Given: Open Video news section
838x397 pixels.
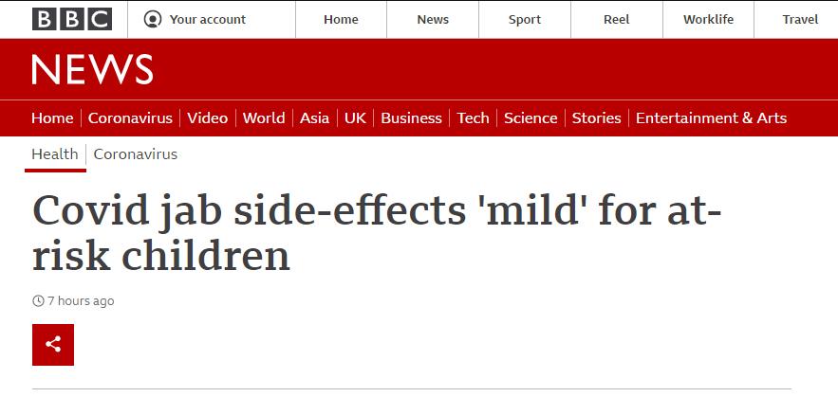Looking at the screenshot, I should pyautogui.click(x=207, y=118).
